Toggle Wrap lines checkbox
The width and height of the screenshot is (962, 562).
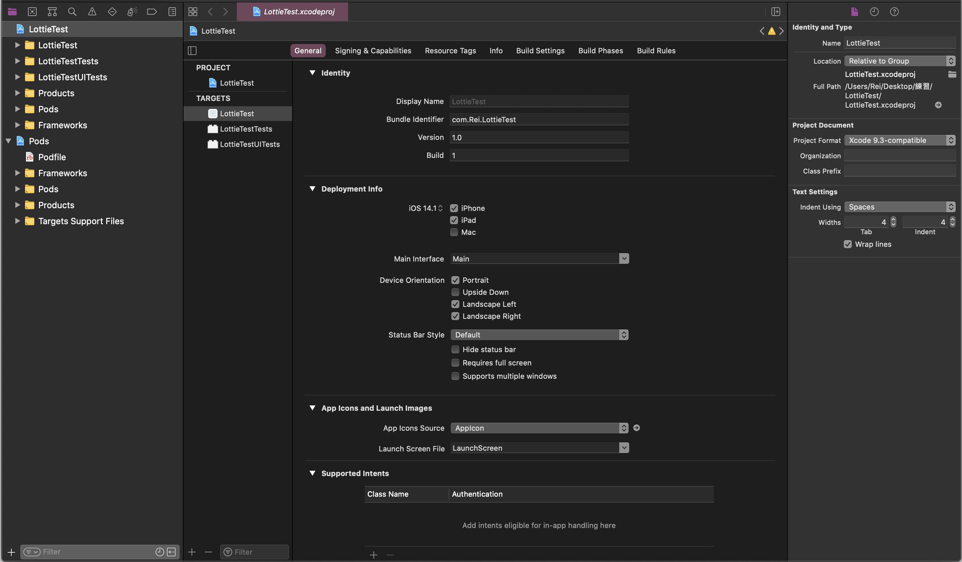coord(847,244)
